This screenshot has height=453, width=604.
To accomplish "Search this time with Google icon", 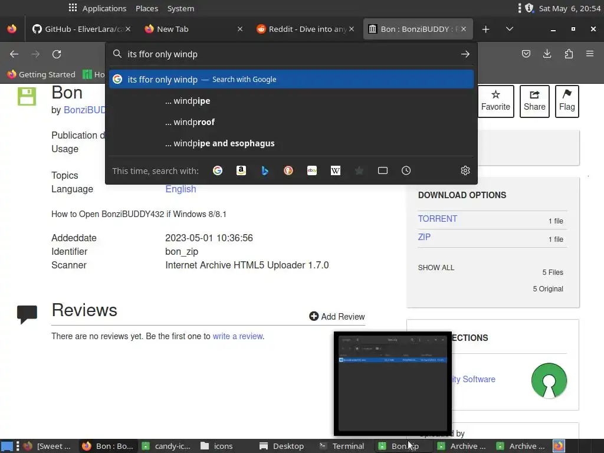I will point(218,170).
